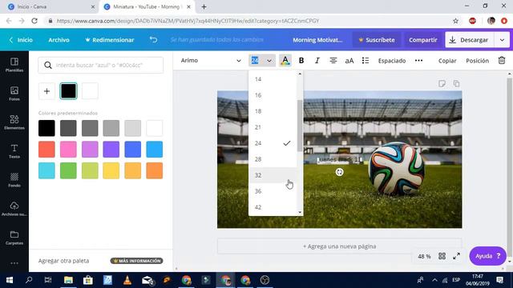Click the text color icon

285,61
